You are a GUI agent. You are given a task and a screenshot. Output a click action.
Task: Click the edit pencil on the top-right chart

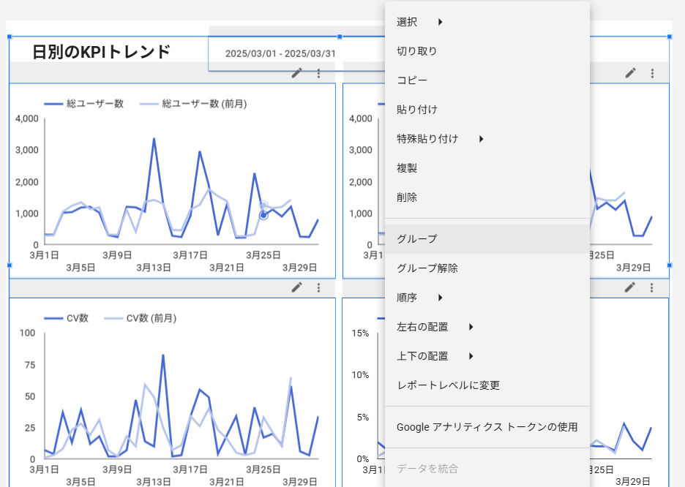630,73
